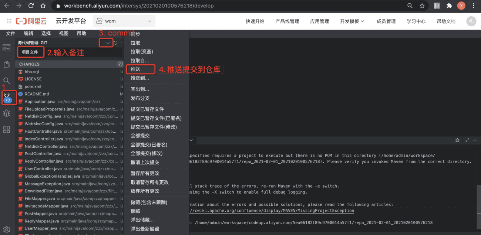The height and width of the screenshot is (235, 481).
Task: Open the Explorer files icon in activity bar
Action: point(6,64)
